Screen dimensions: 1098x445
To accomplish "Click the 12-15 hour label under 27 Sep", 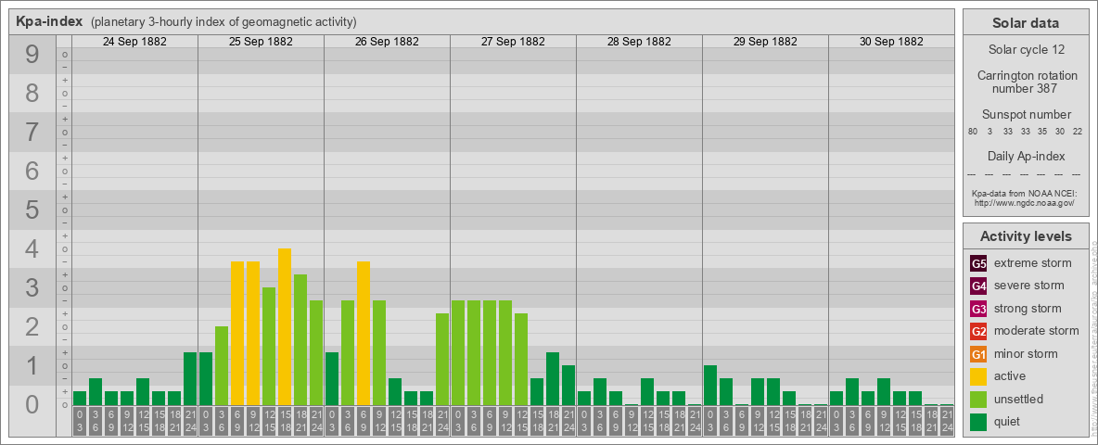I will coord(521,421).
